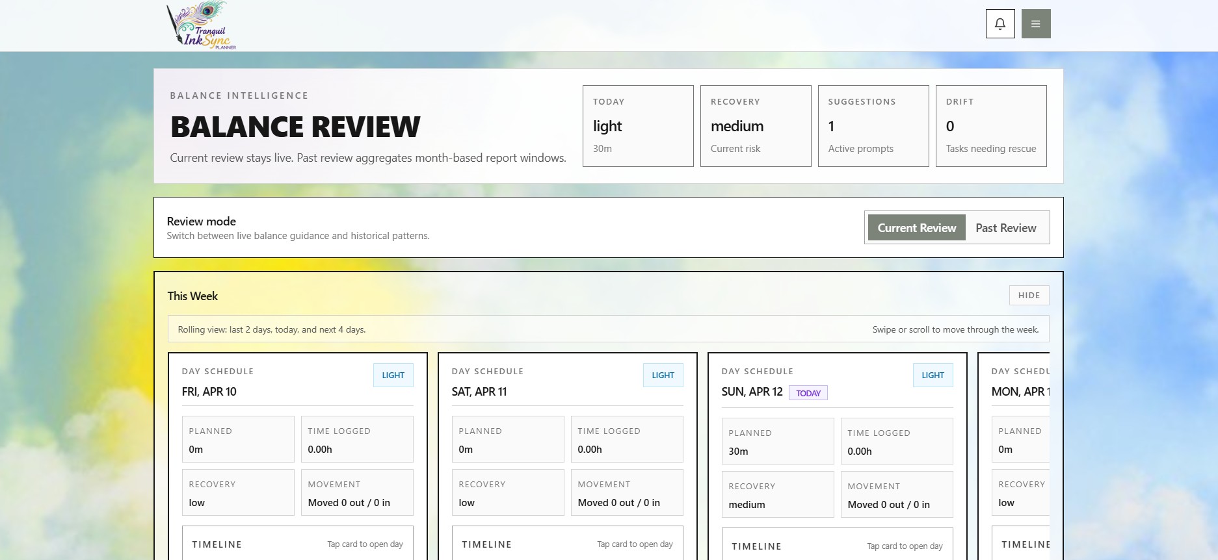This screenshot has width=1218, height=560.
Task: Open the Timeline of Mon, Apr 13
Action: (x=1020, y=543)
